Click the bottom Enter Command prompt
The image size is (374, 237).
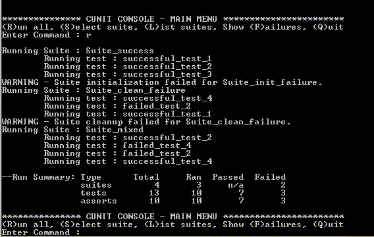(41, 232)
